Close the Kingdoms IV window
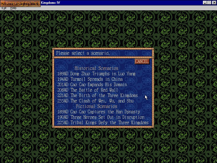Image resolution: width=217 pixels, height=163 pixels. click(214, 3)
